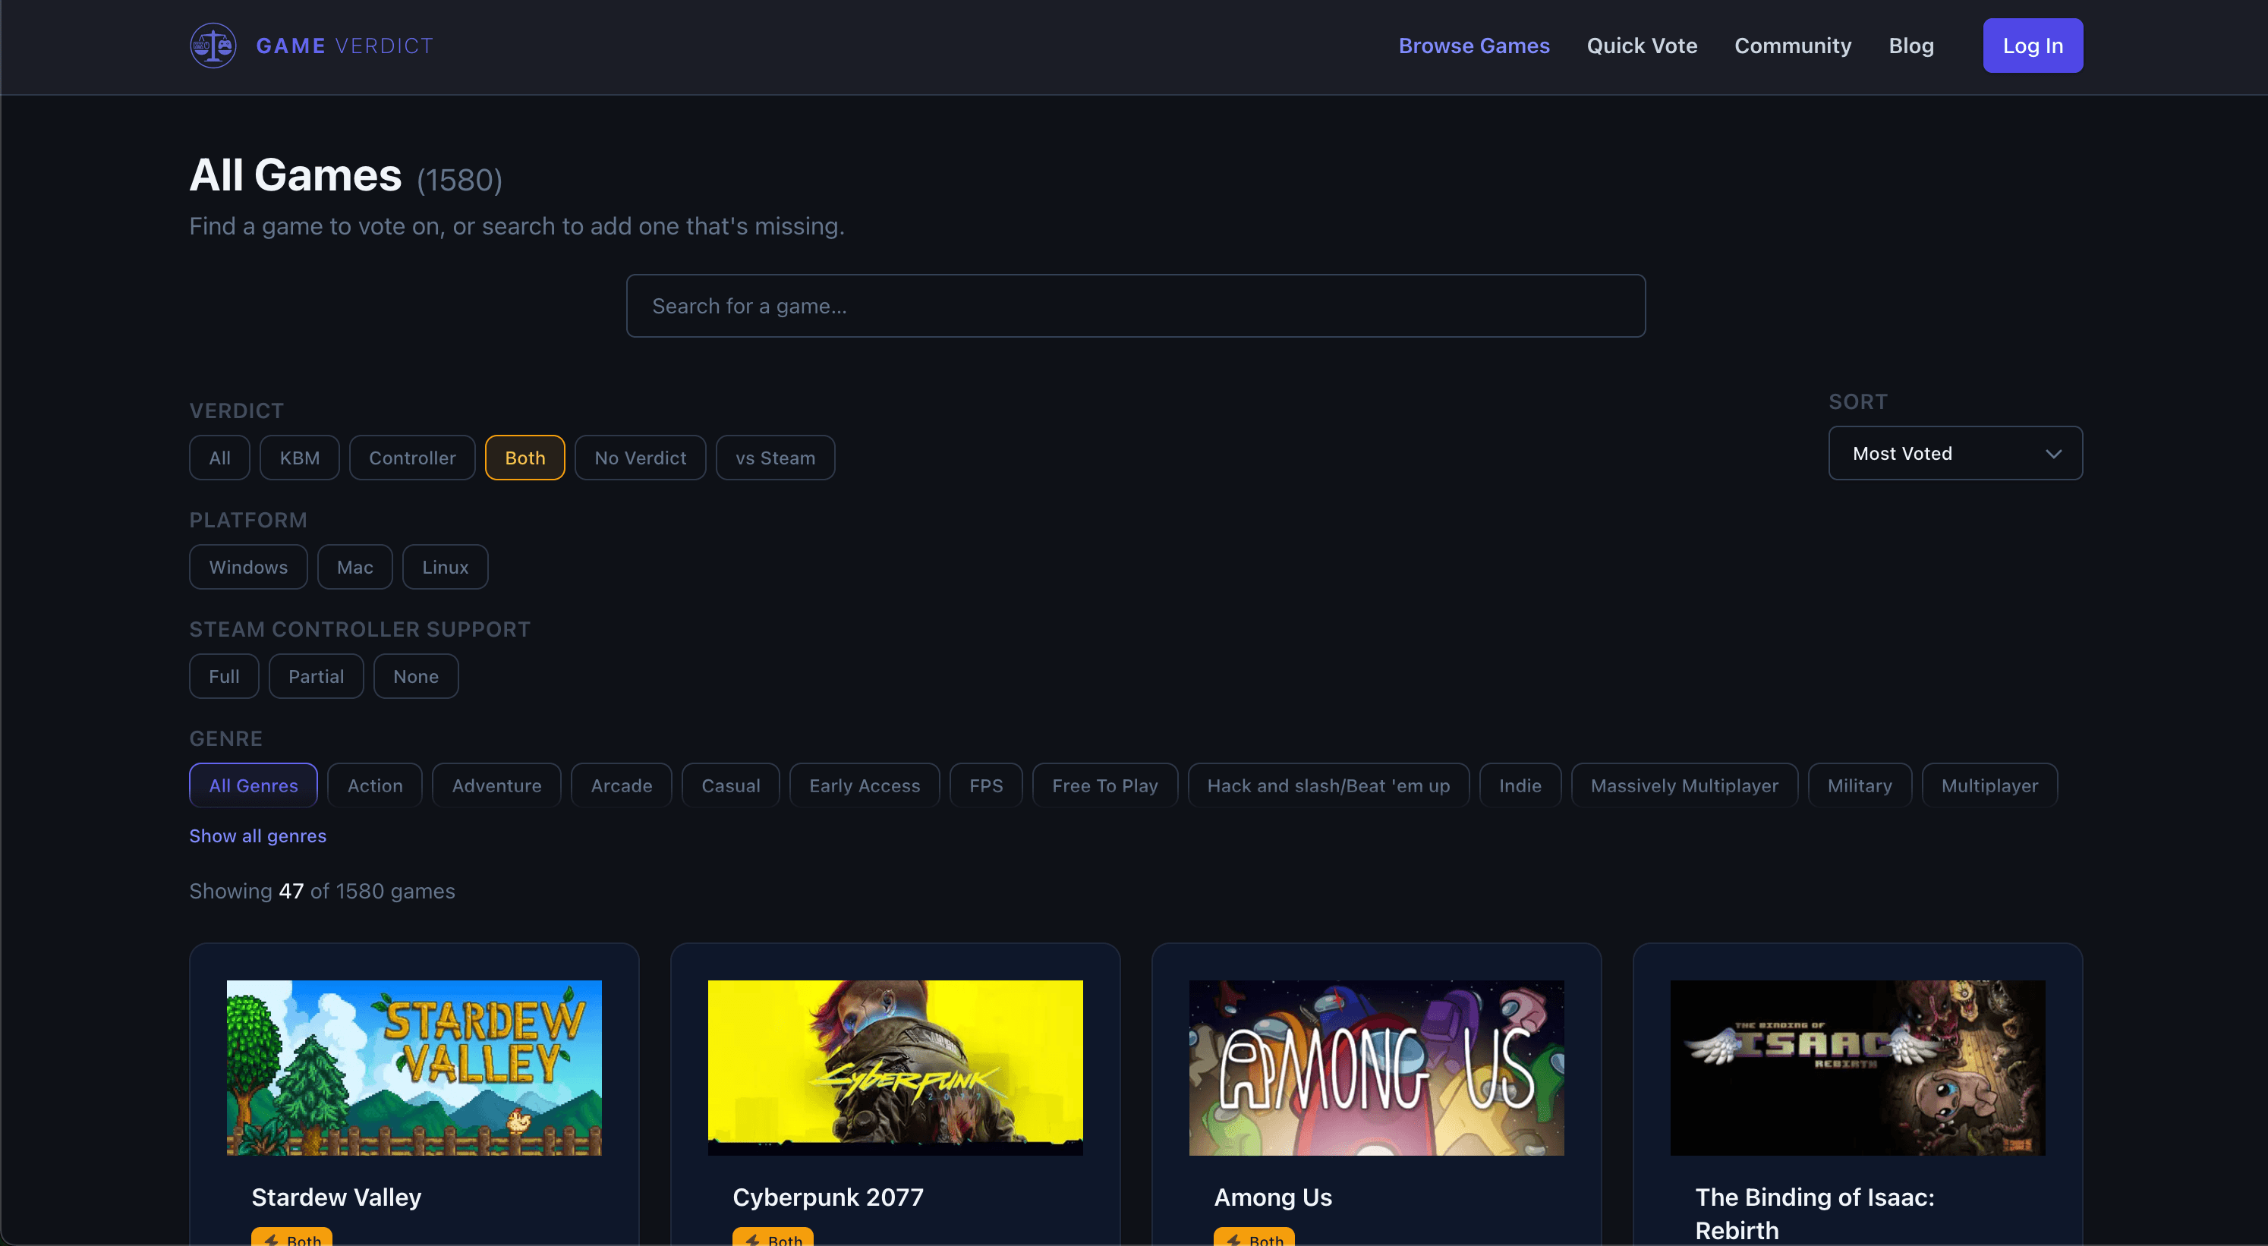Open the Community nav link
2268x1246 pixels.
point(1793,46)
